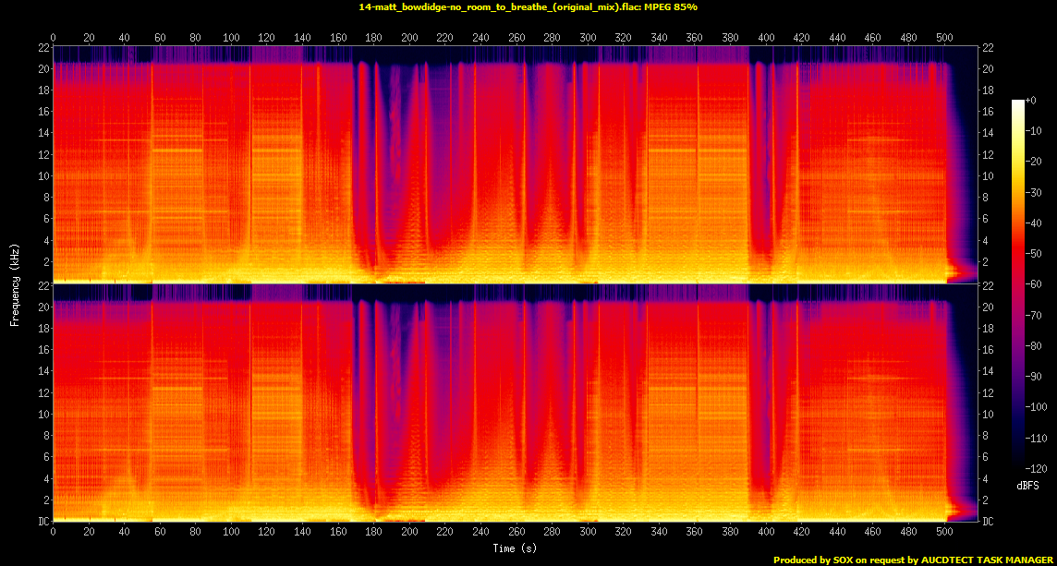Click the FLAC file name title text
This screenshot has height=566, width=1057.
click(x=528, y=6)
